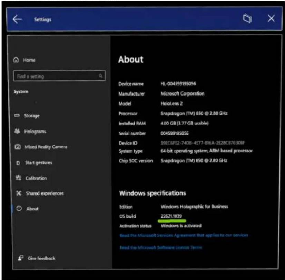Click the Calibration sliders icon
This screenshot has width=285, height=280.
[x=18, y=178]
